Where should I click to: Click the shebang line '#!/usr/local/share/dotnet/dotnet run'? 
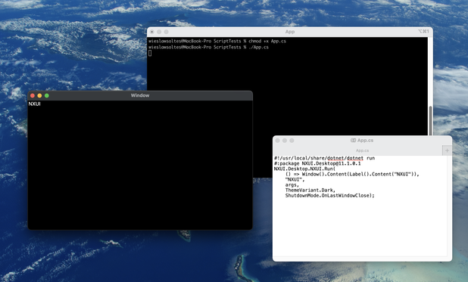click(324, 158)
